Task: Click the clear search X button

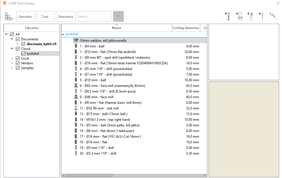Action: pos(118,16)
